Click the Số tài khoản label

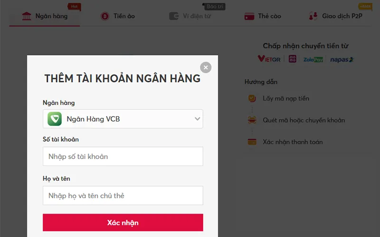(61, 139)
